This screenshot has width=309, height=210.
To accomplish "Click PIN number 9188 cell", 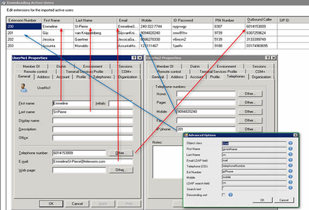I will click(229, 46).
